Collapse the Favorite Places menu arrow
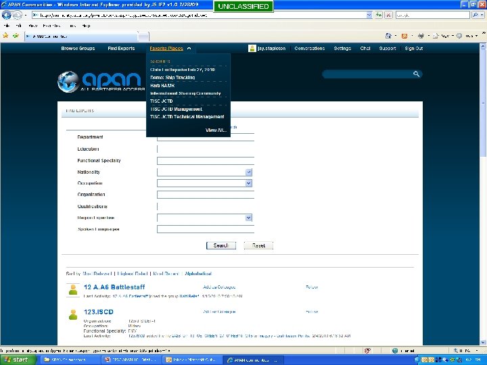This screenshot has width=487, height=365. tap(189, 49)
